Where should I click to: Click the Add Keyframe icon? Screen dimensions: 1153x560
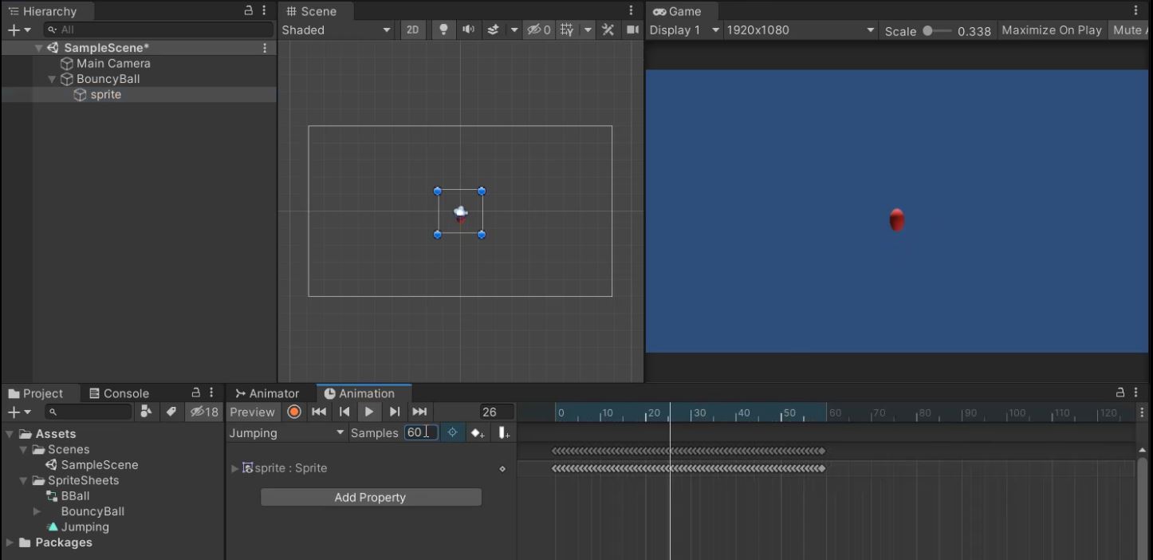point(478,433)
